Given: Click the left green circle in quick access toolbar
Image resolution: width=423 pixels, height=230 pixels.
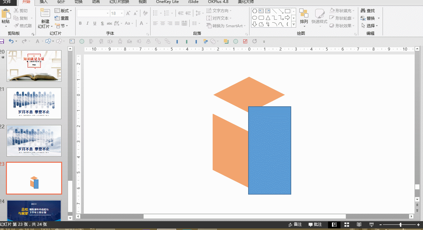Looking at the screenshot, I should [x=82, y=41].
